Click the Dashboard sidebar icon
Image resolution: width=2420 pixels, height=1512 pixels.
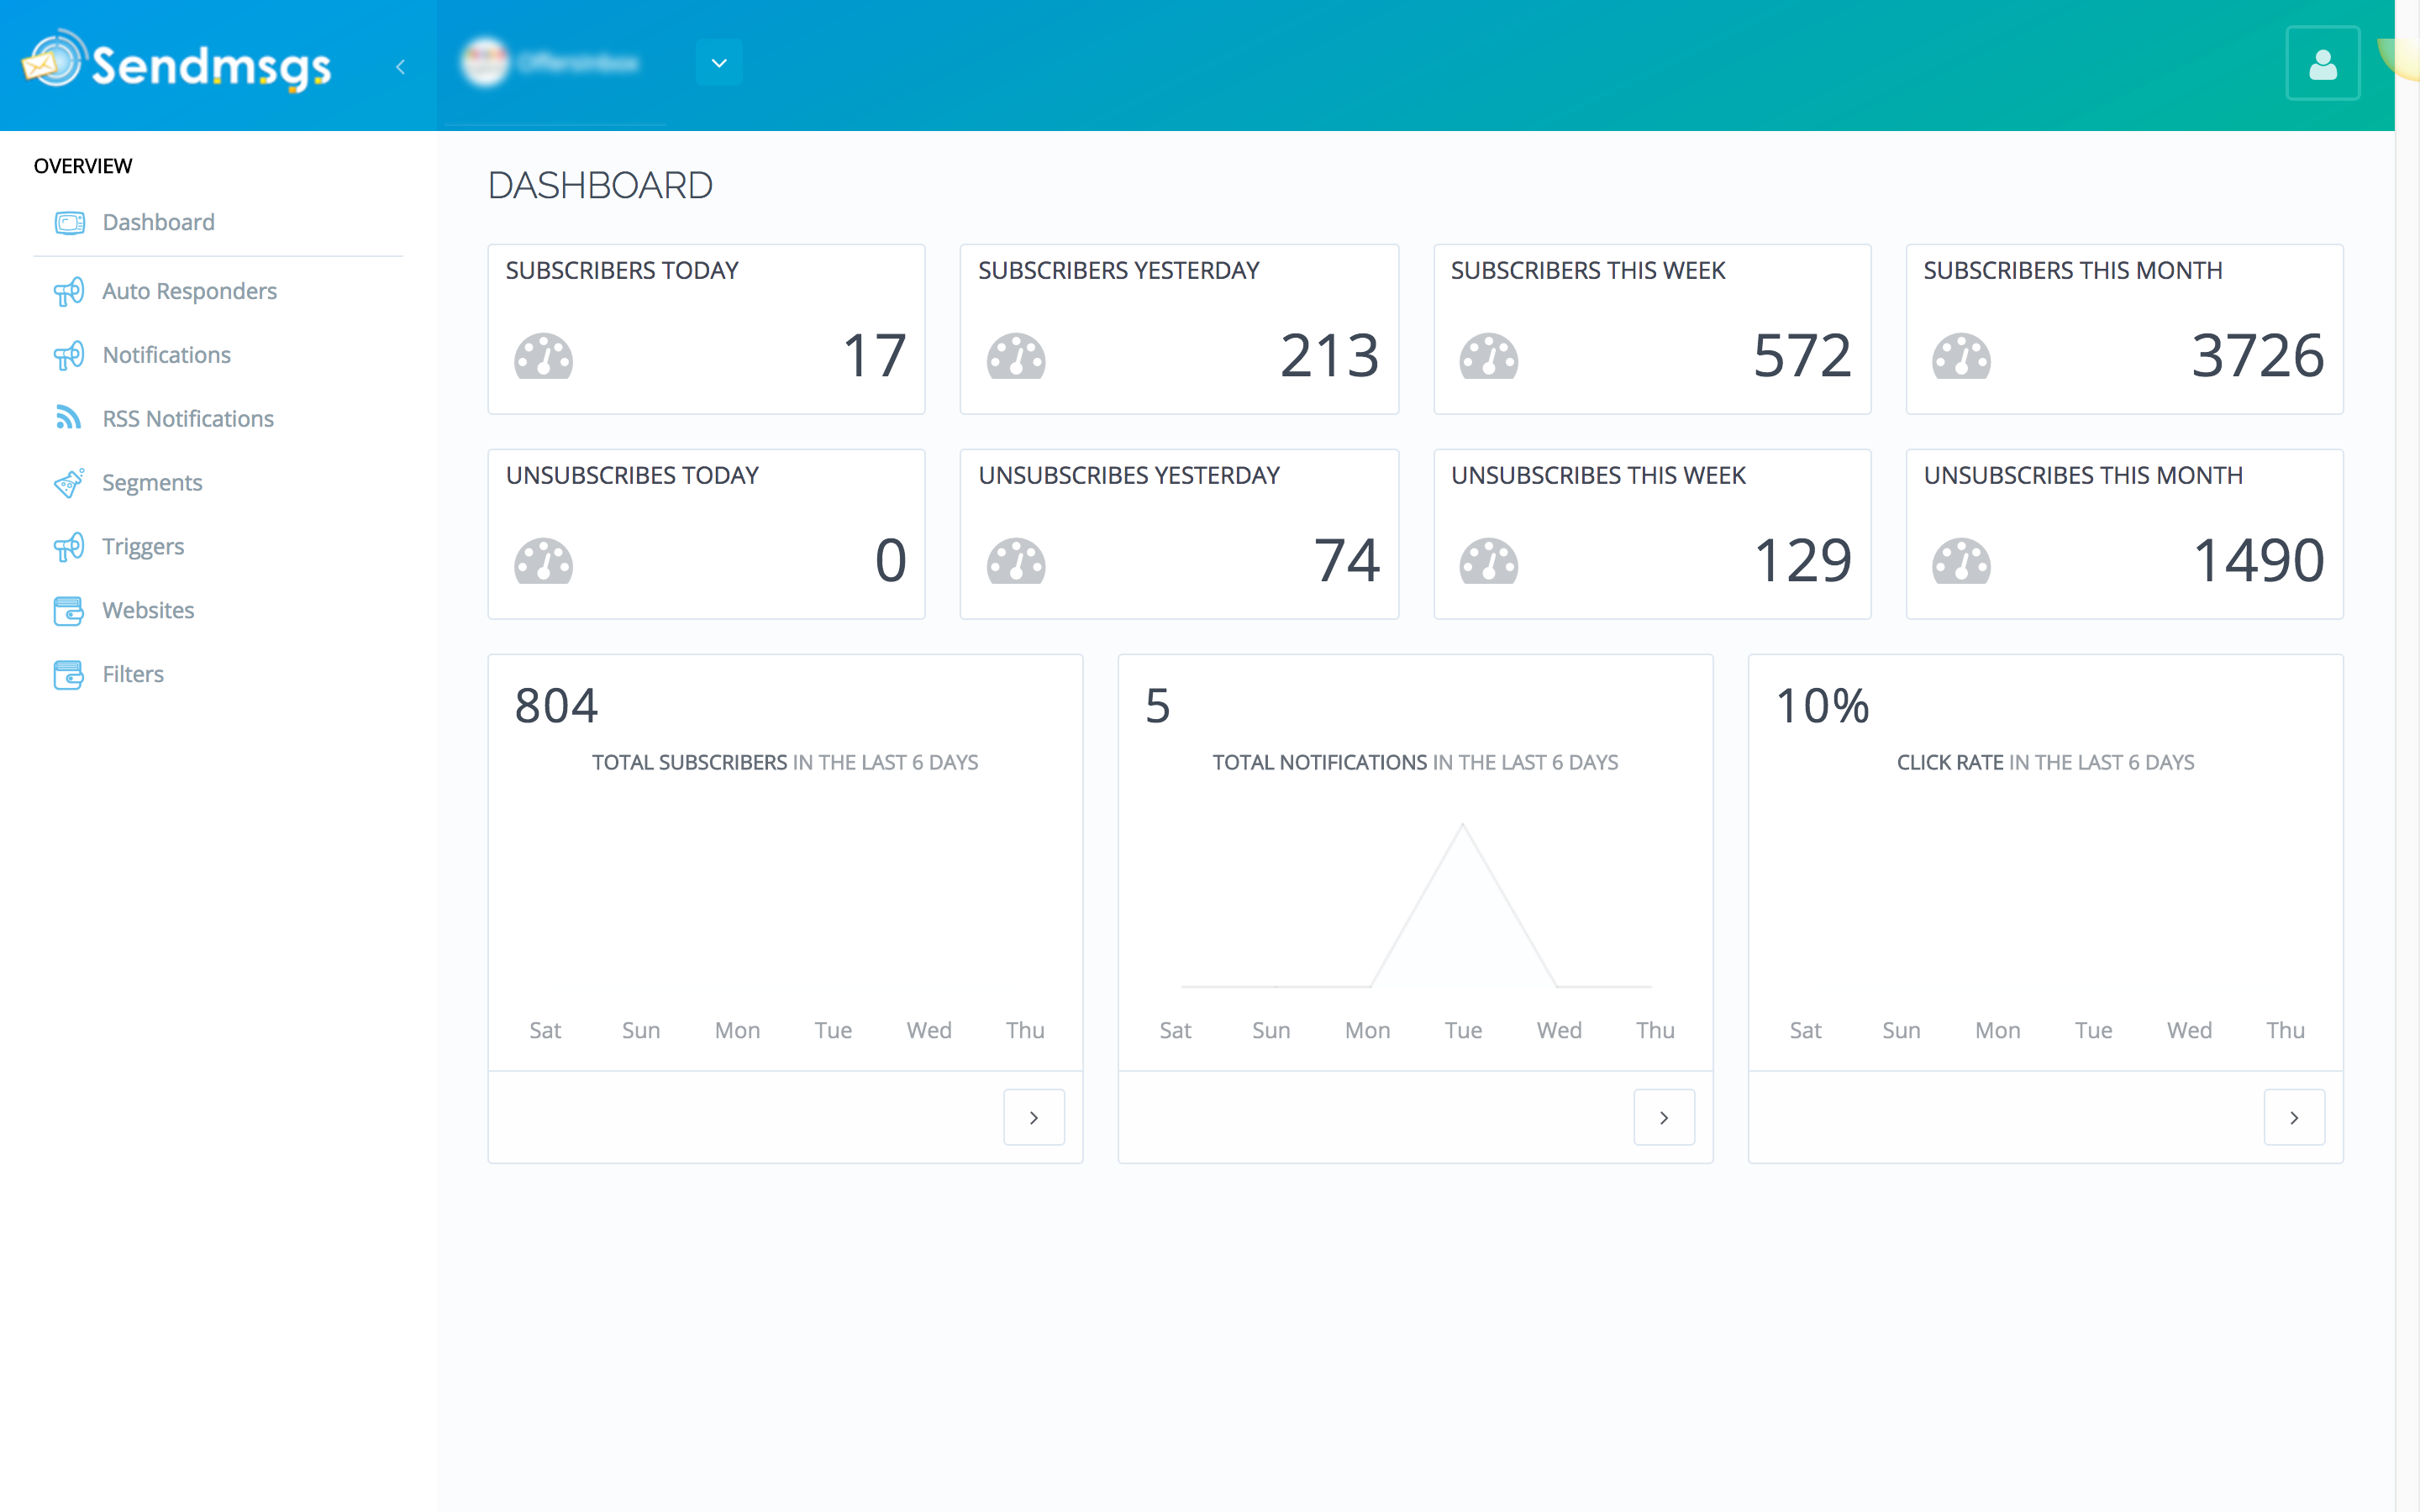[x=69, y=222]
